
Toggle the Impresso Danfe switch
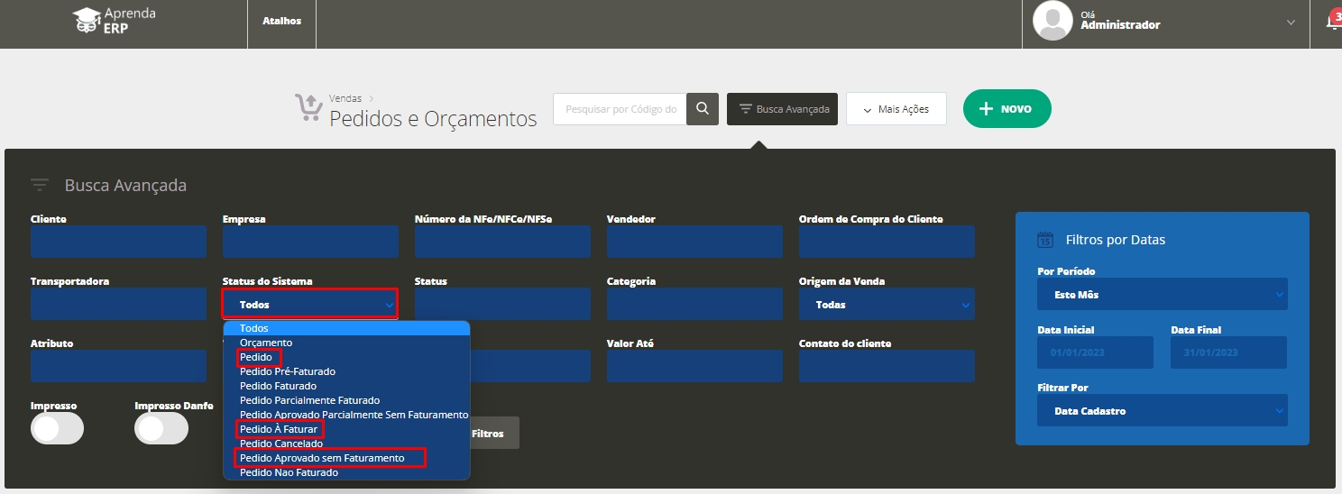pyautogui.click(x=161, y=429)
